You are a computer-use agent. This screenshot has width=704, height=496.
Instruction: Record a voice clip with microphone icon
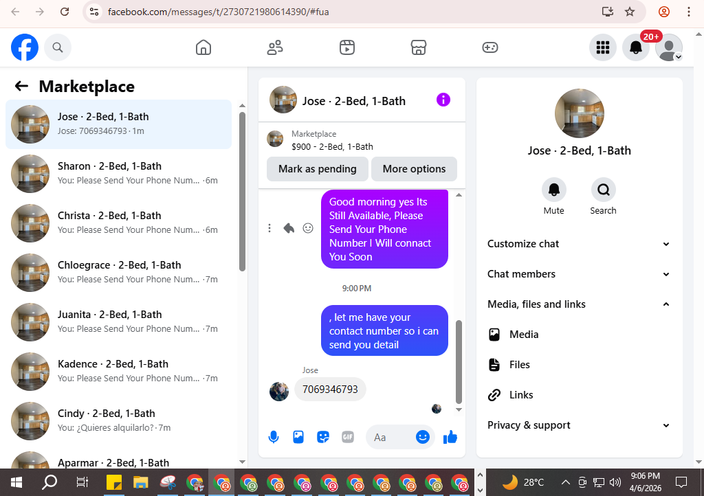[274, 437]
